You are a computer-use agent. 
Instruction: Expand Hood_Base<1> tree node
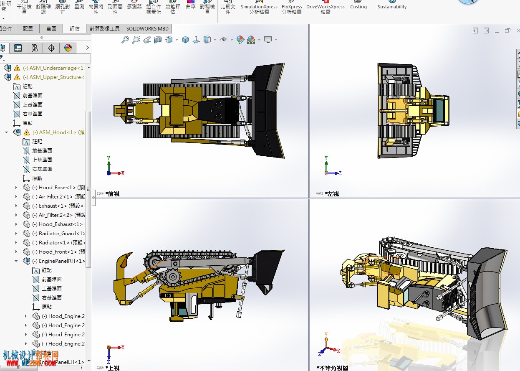tap(16, 187)
